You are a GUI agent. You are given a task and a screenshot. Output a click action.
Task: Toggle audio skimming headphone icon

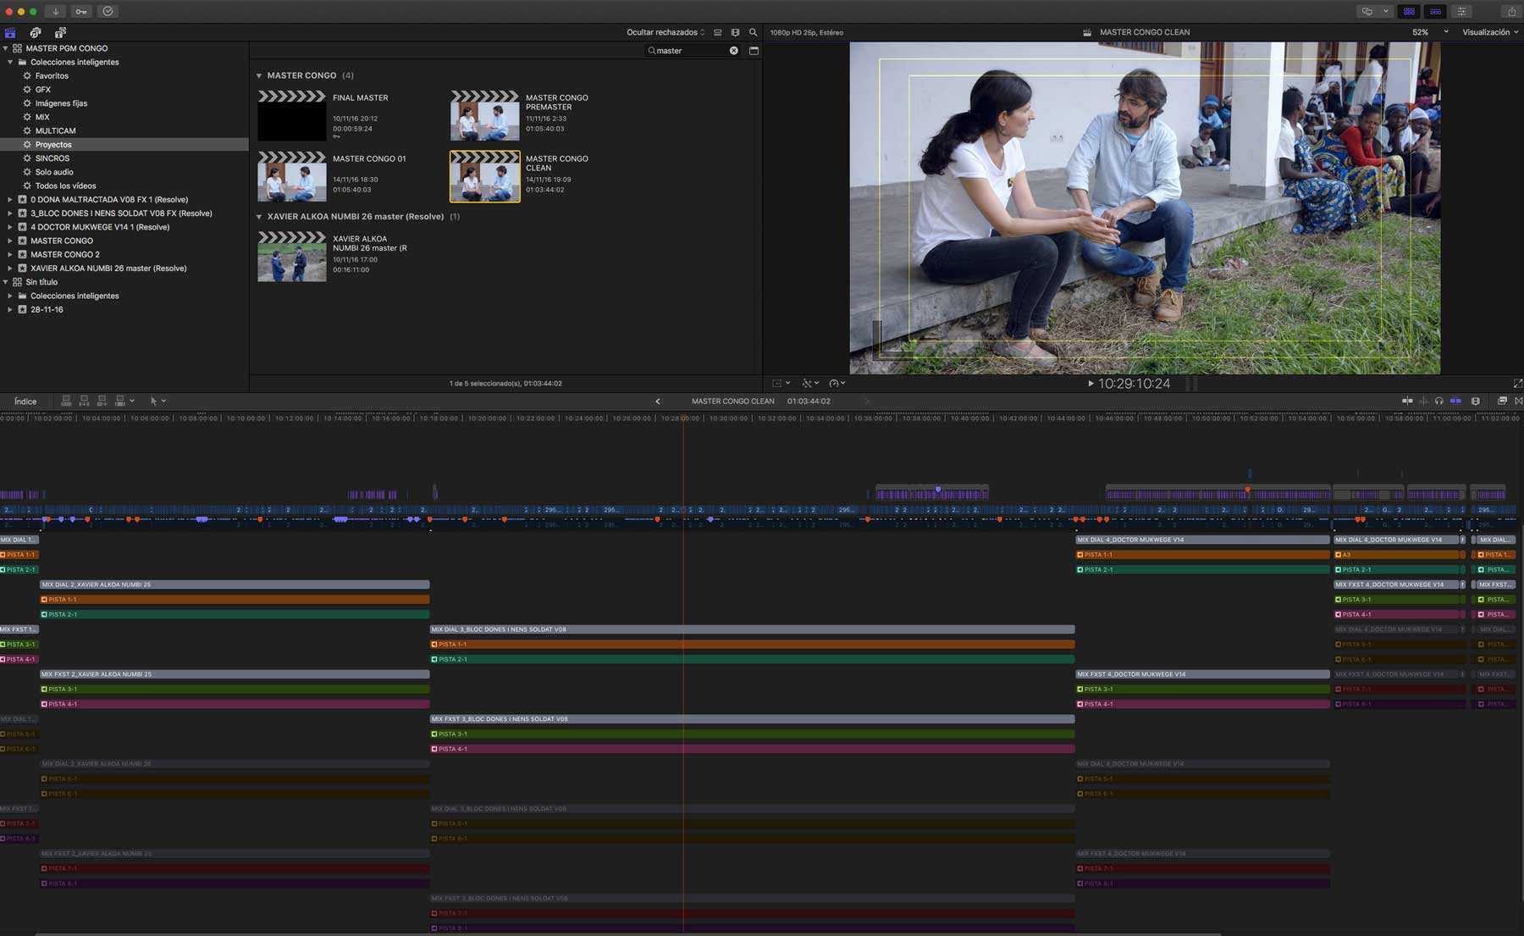click(x=1439, y=401)
